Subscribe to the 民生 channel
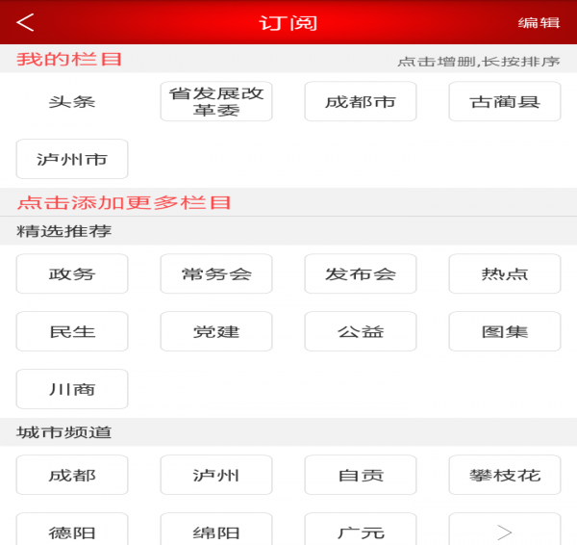The height and width of the screenshot is (545, 577). coord(72,331)
